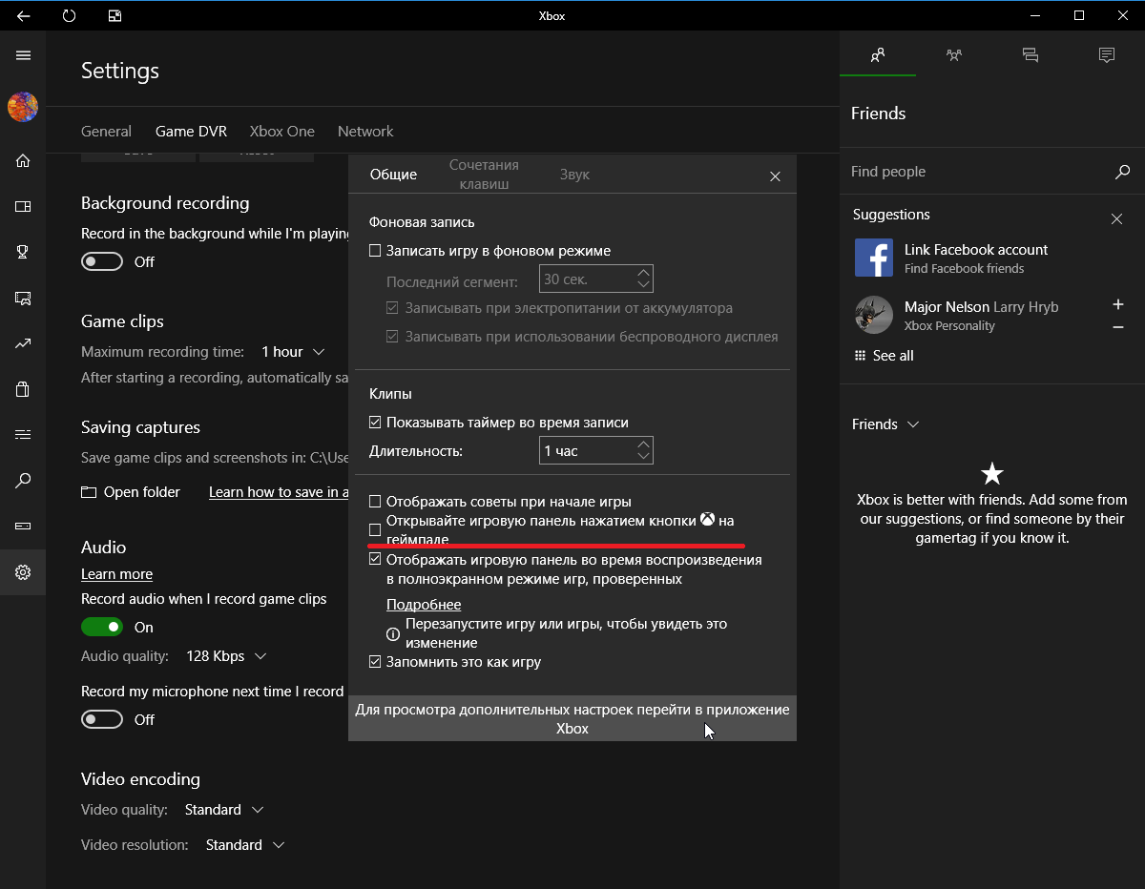Open the profile avatar in sidebar
The image size is (1145, 889).
[x=23, y=107]
